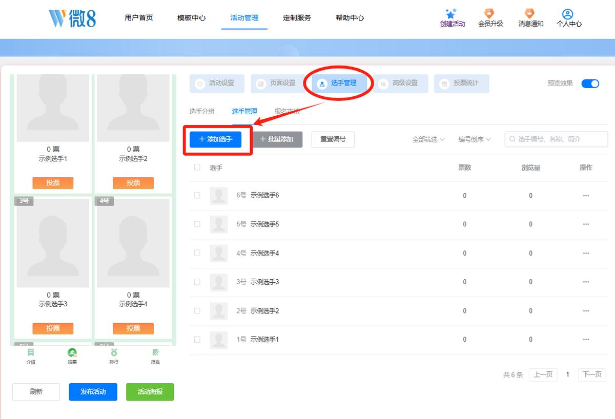Click the blue 发布活动 button

pyautogui.click(x=93, y=392)
